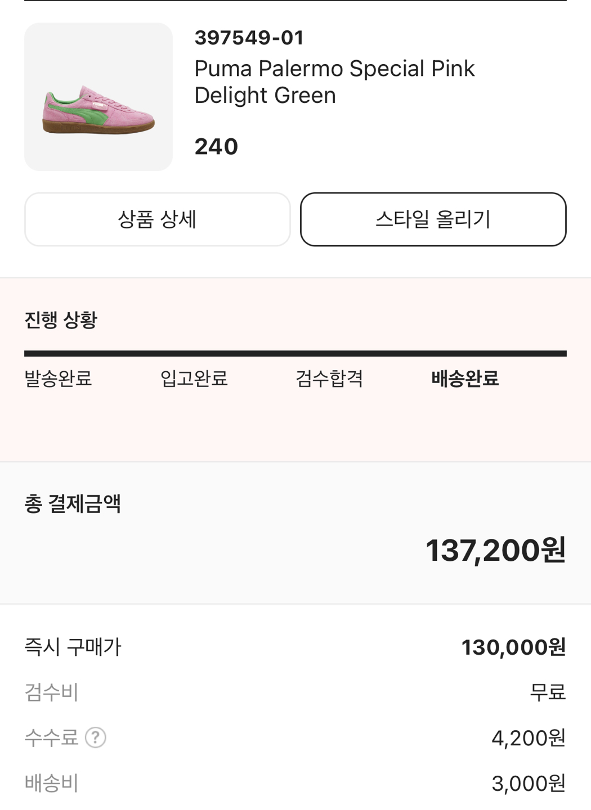Tap the 즉시 구매가 label
591x810 pixels.
pos(73,647)
